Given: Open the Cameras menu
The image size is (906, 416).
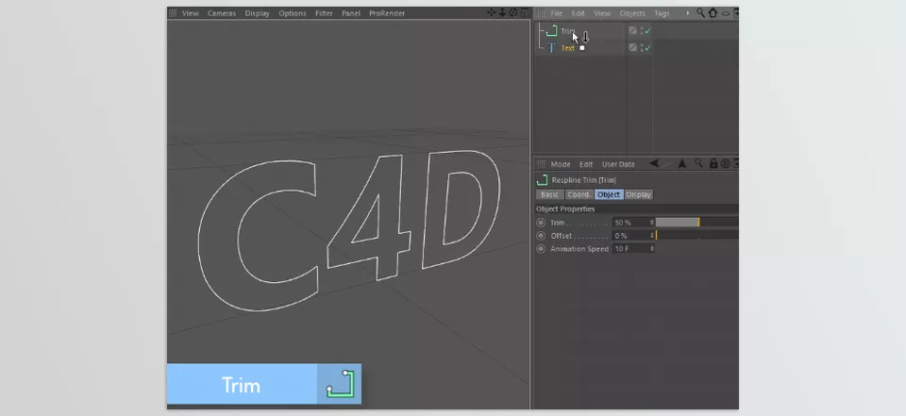Looking at the screenshot, I should pos(222,13).
